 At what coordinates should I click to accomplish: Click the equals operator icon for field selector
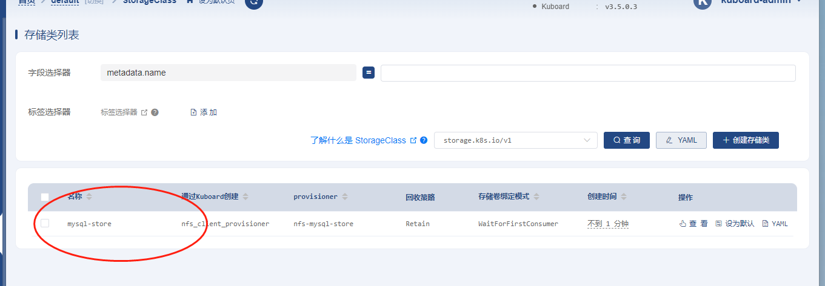[368, 73]
